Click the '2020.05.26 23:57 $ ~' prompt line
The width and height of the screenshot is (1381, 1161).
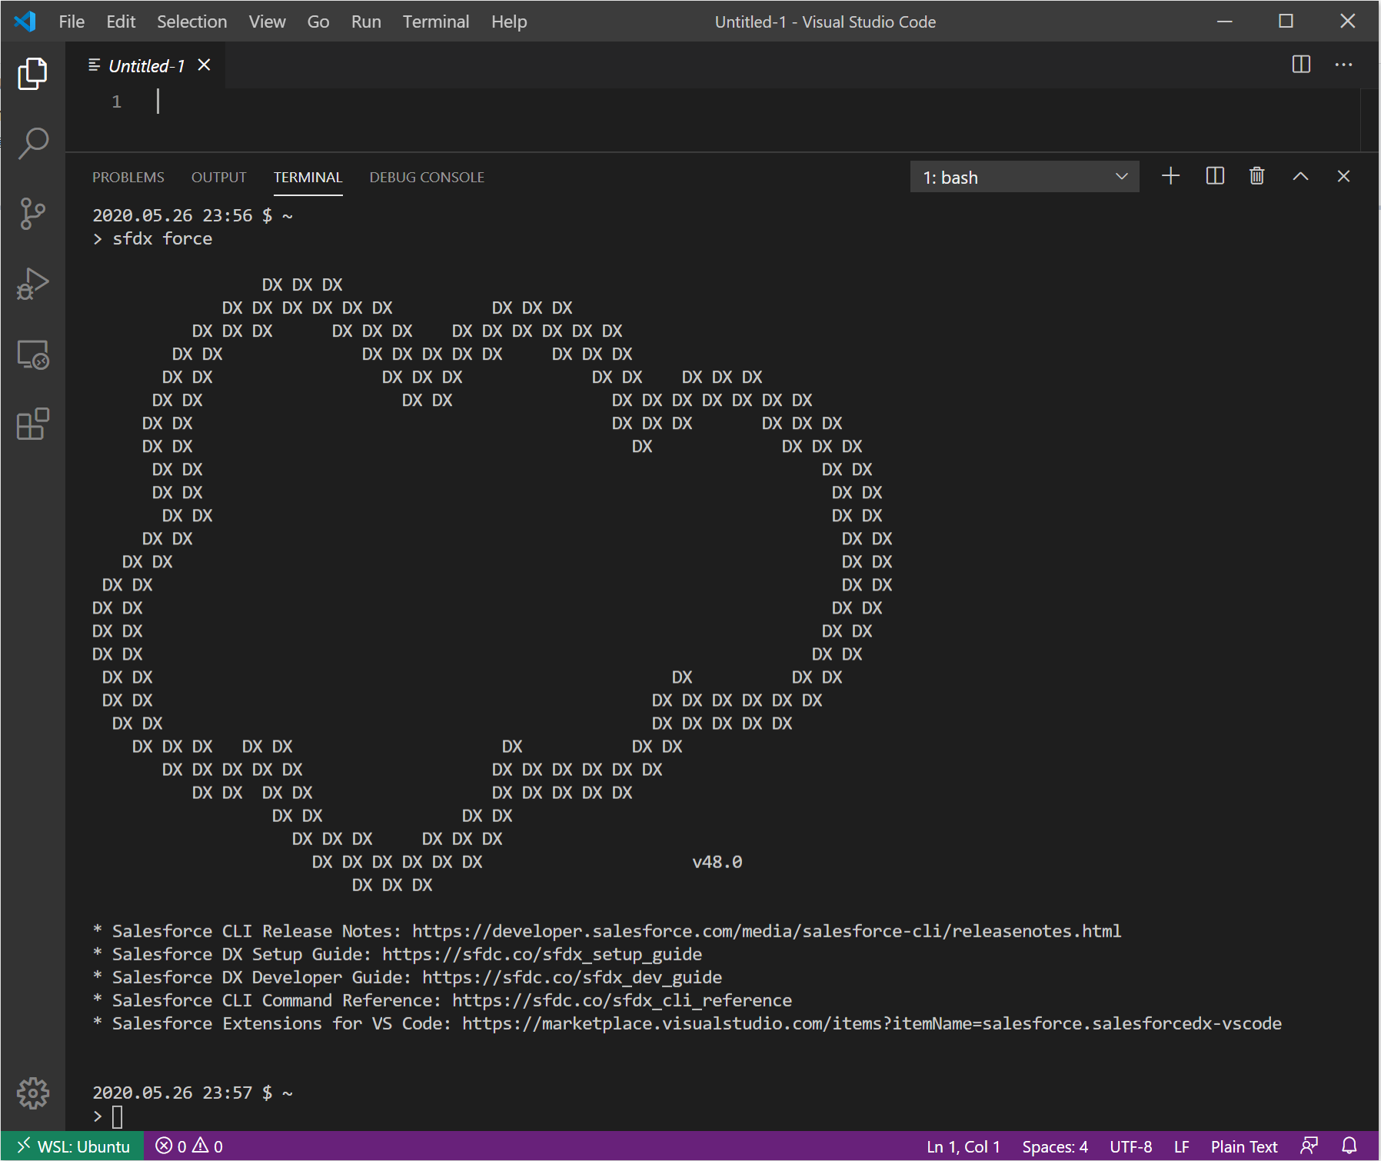tap(192, 1093)
